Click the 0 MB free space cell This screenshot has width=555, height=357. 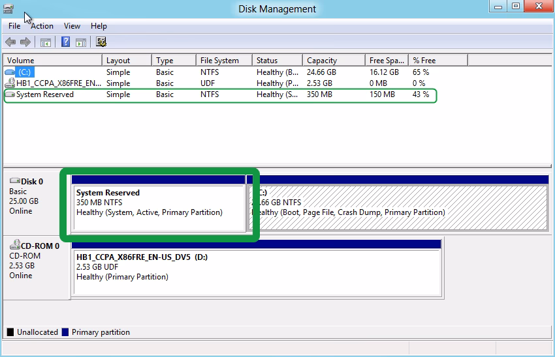coord(378,83)
